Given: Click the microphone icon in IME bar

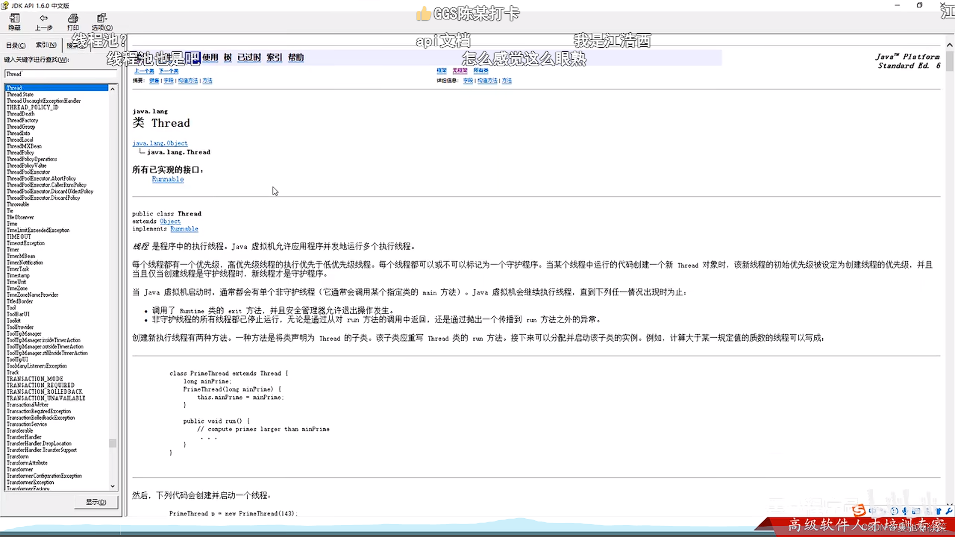Looking at the screenshot, I should (x=905, y=511).
